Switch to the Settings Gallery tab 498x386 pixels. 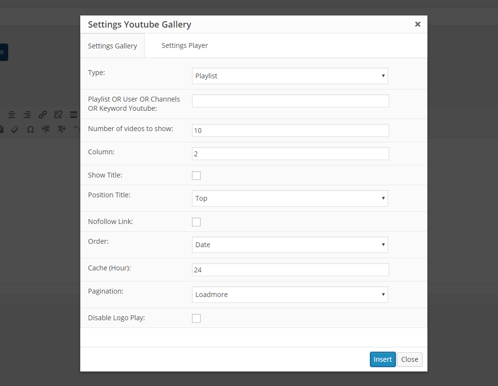point(113,46)
